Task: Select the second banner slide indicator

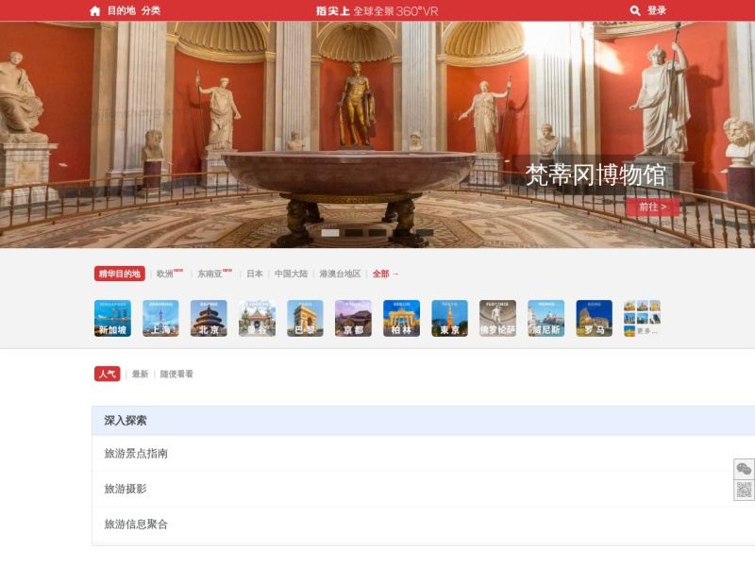Action: click(x=354, y=233)
